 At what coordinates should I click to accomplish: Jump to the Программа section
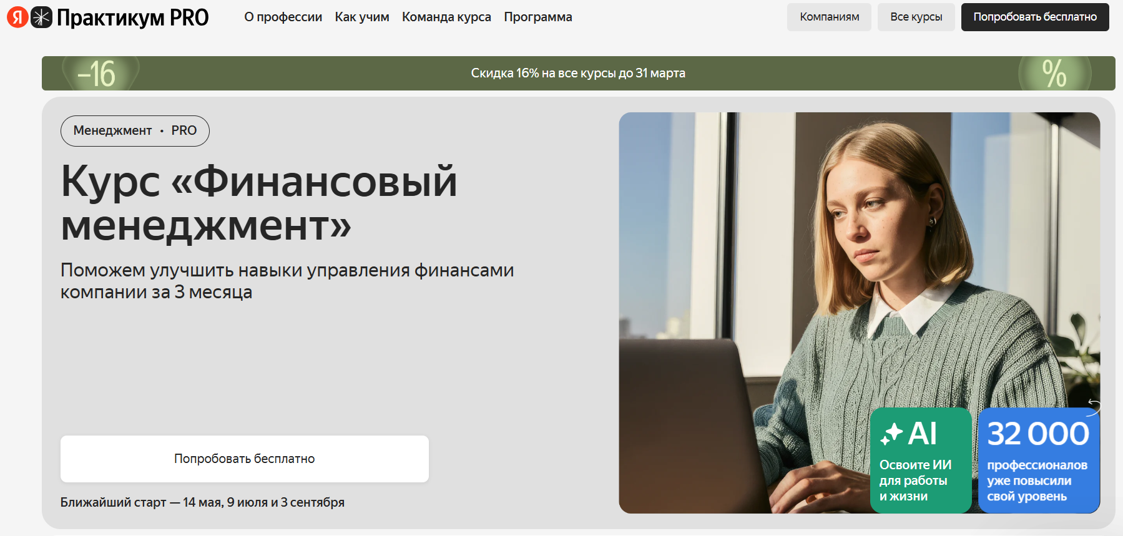(x=538, y=17)
